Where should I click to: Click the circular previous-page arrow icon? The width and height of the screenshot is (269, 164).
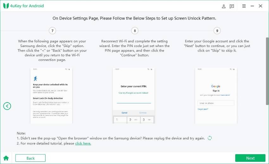pos(7,106)
